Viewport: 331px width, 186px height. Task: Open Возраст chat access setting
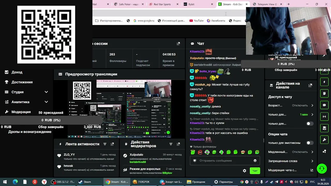pyautogui.click(x=291, y=105)
